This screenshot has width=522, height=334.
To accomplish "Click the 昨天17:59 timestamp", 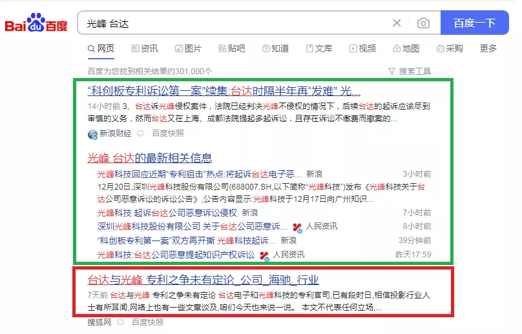I will pos(413,255).
